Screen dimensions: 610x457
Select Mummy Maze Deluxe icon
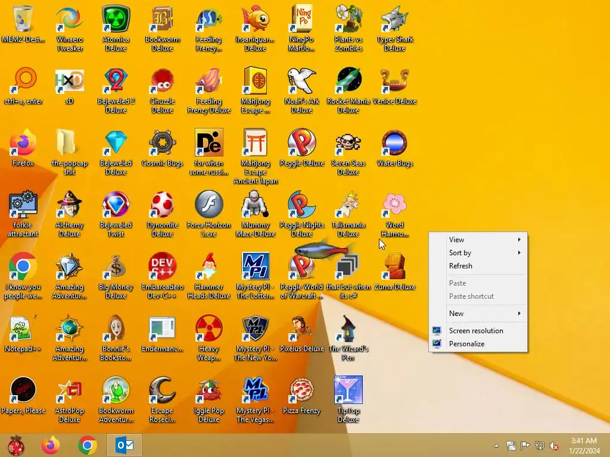tap(255, 204)
